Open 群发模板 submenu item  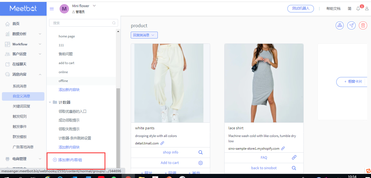[20, 137]
